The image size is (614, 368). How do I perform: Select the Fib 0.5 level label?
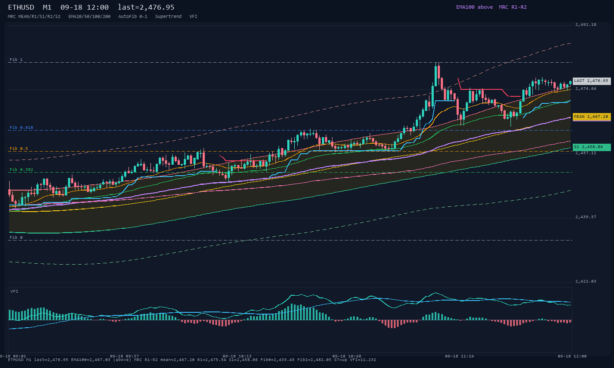click(x=19, y=149)
